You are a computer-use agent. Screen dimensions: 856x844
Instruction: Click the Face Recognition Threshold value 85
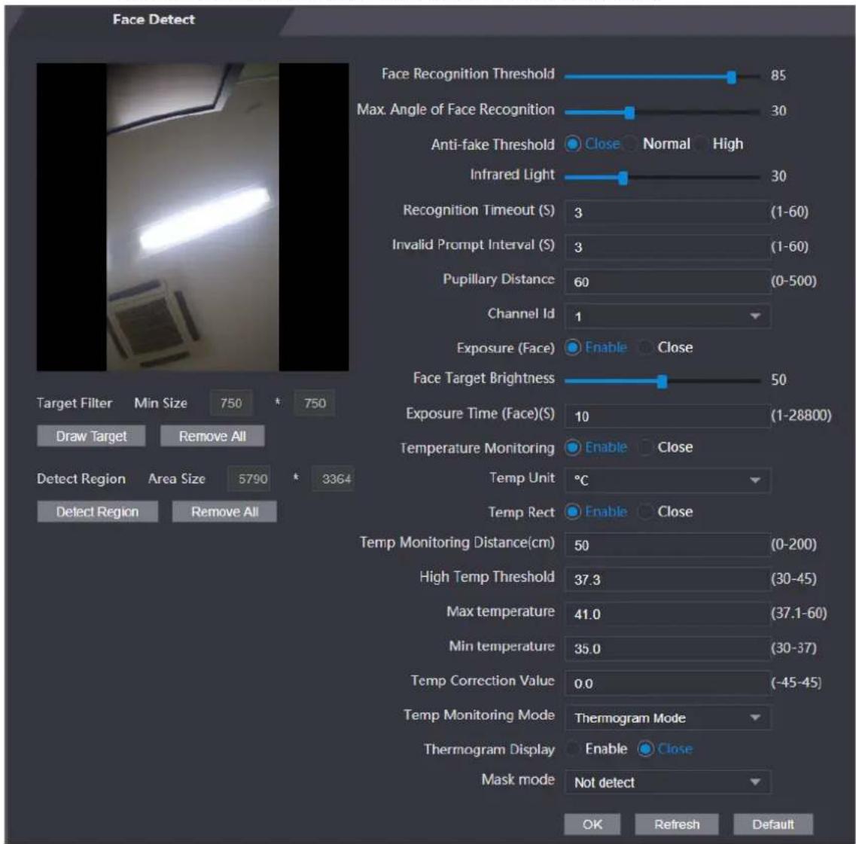pos(778,75)
